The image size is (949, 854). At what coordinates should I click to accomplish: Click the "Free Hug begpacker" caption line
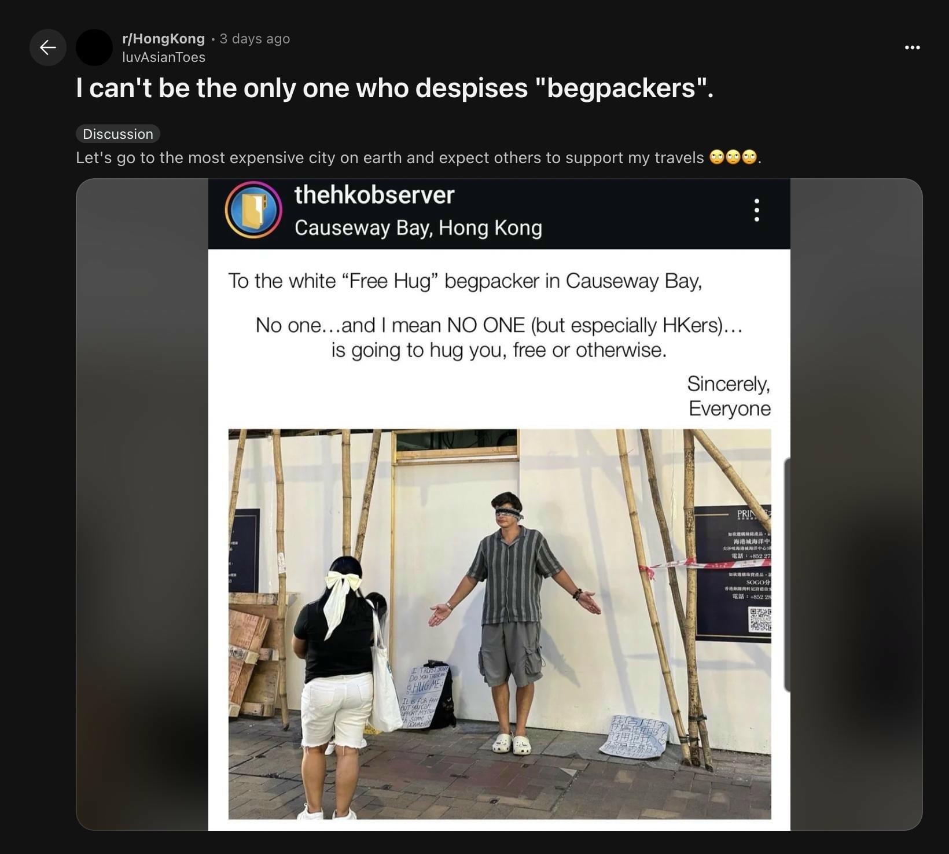(465, 281)
